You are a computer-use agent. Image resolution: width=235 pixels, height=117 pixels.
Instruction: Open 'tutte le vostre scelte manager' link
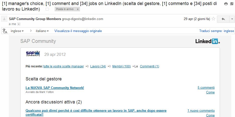point(63,66)
